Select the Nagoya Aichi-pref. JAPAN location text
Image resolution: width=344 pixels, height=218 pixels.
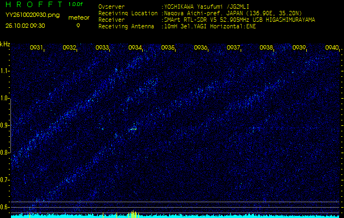[x=233, y=13]
